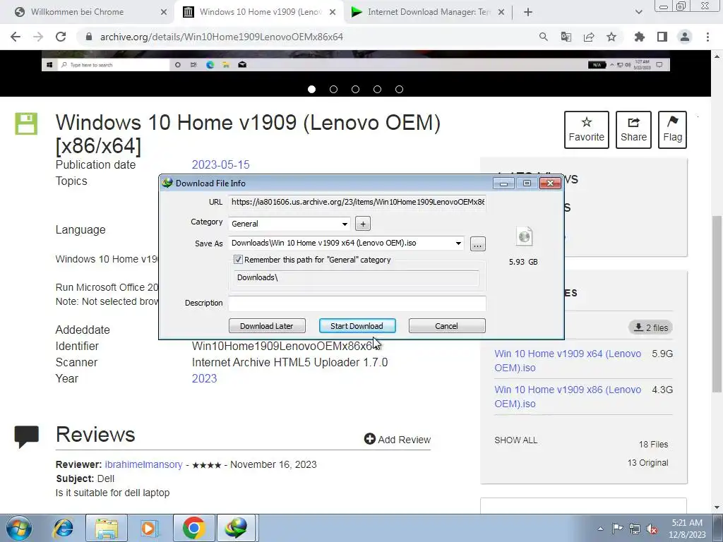Viewport: 723px width, 542px height.
Task: Reload the archive.org page
Action: pyautogui.click(x=61, y=37)
